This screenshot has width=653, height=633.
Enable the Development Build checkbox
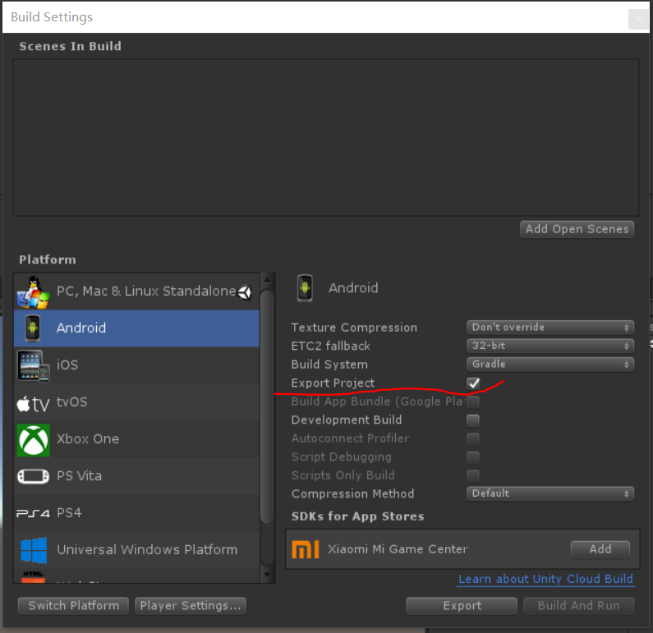tap(473, 420)
